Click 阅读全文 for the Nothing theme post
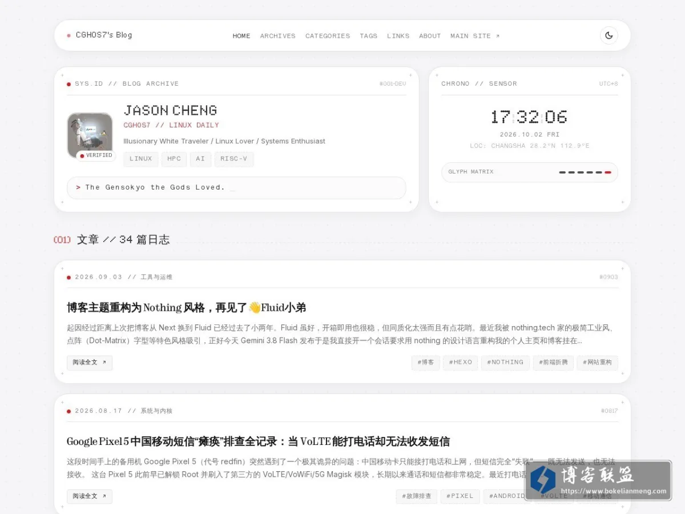The width and height of the screenshot is (685, 514). pos(89,363)
